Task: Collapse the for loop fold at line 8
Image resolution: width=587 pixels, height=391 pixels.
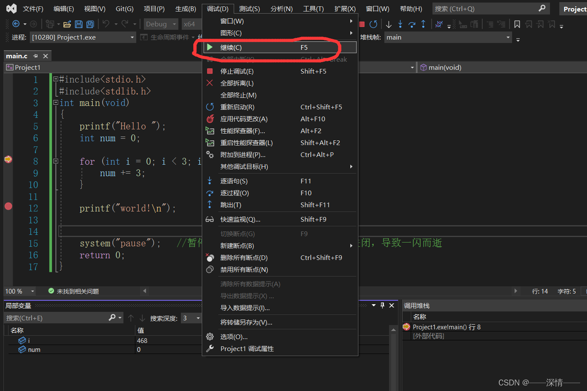Action: point(56,161)
